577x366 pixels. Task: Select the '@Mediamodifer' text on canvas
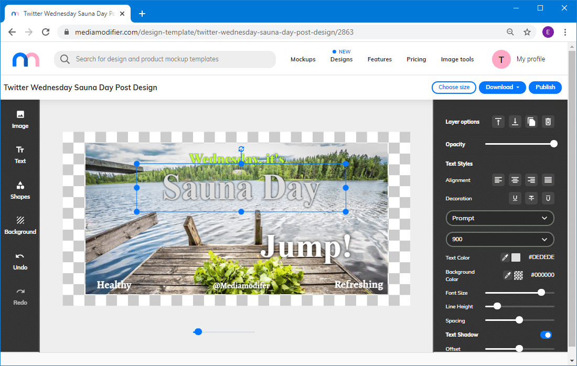pos(241,285)
